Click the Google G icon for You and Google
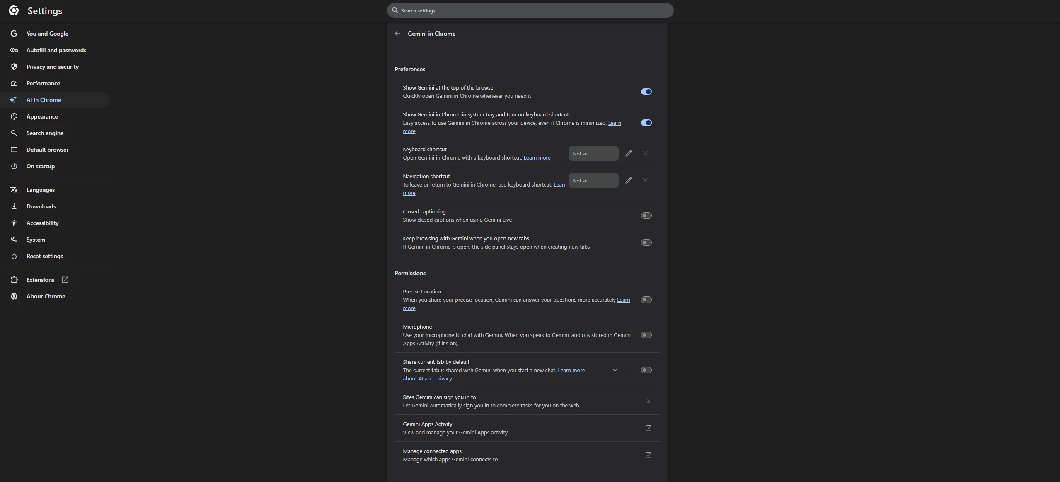This screenshot has width=1060, height=482. tap(14, 34)
